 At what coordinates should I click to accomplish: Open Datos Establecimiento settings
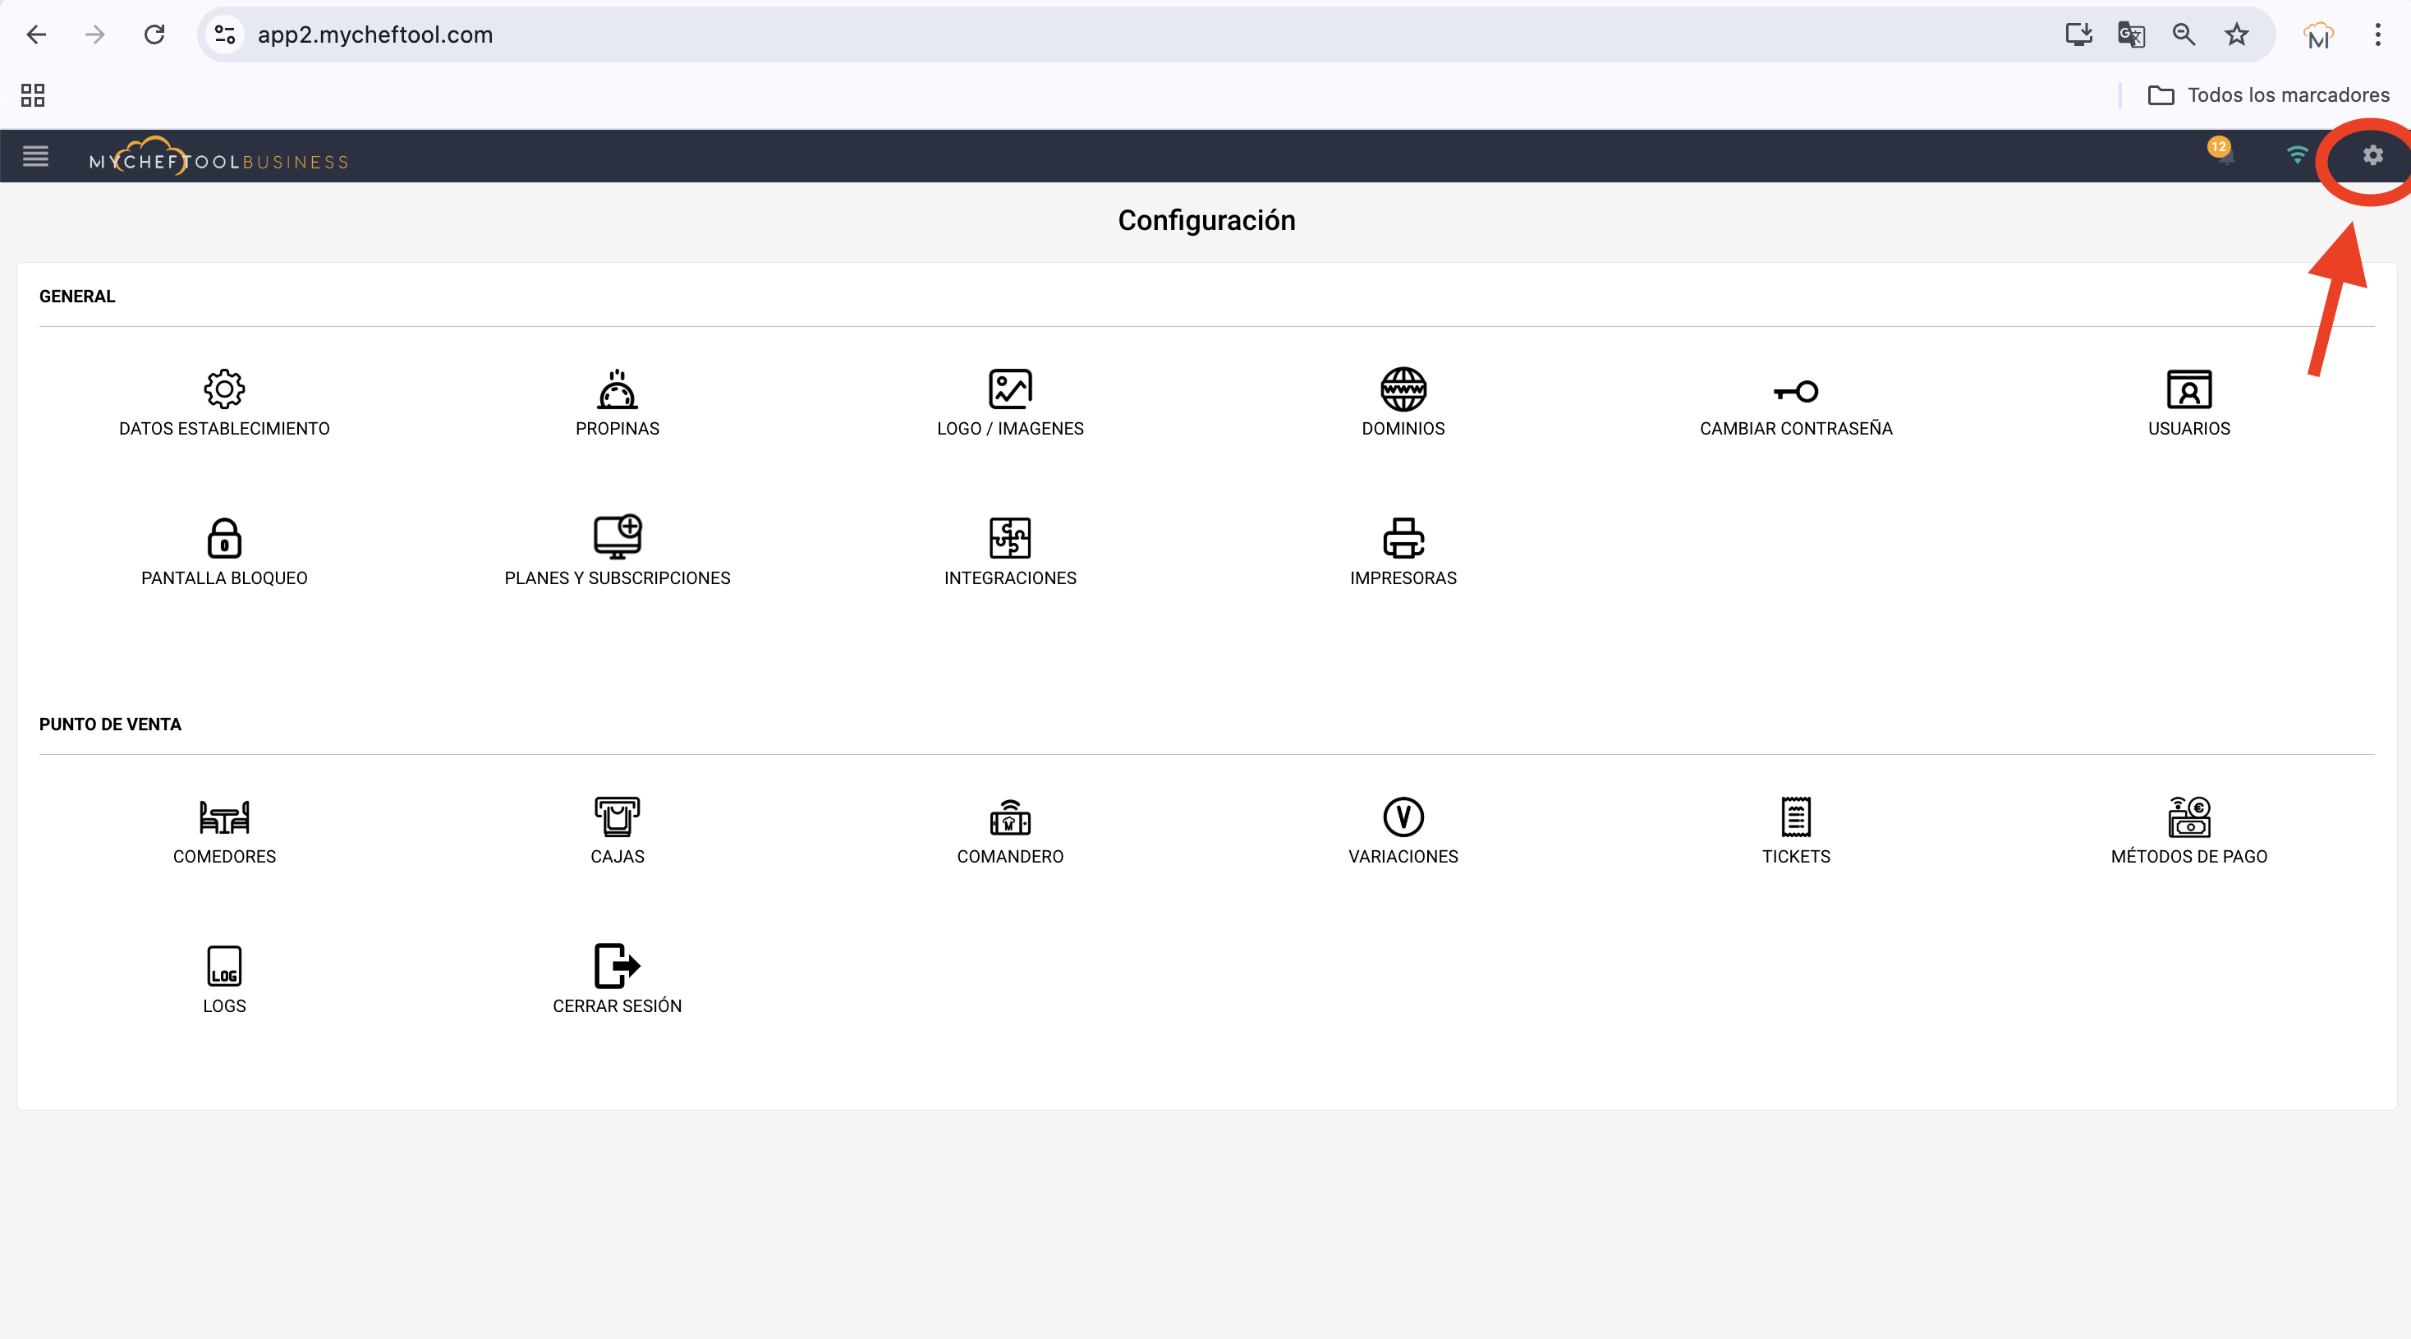coord(223,402)
